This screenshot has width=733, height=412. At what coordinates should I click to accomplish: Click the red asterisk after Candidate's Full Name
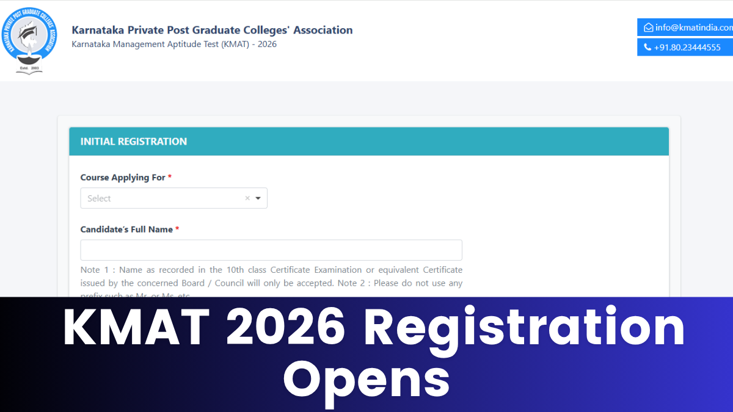(177, 229)
